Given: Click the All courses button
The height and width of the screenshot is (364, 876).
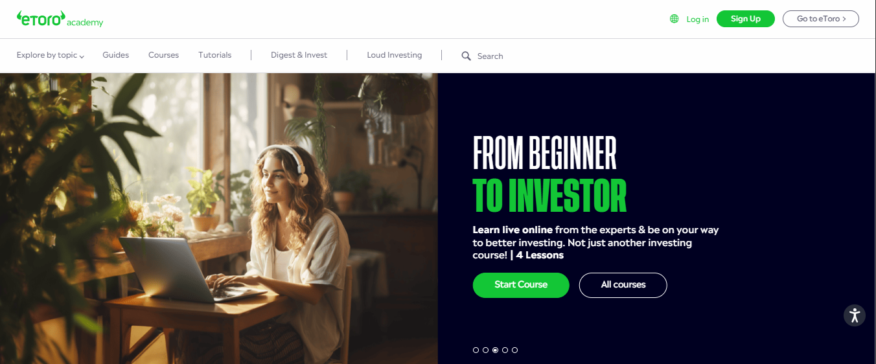Looking at the screenshot, I should pos(623,285).
